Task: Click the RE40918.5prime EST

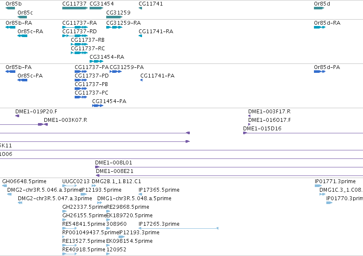Action: [70, 254]
